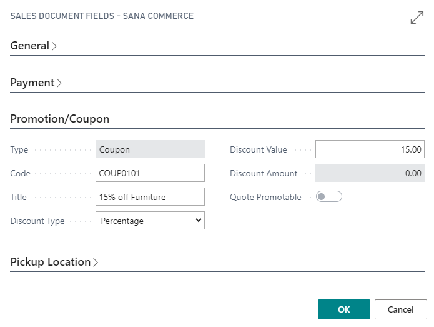
Task: Click the Payment section title
Action: point(32,83)
